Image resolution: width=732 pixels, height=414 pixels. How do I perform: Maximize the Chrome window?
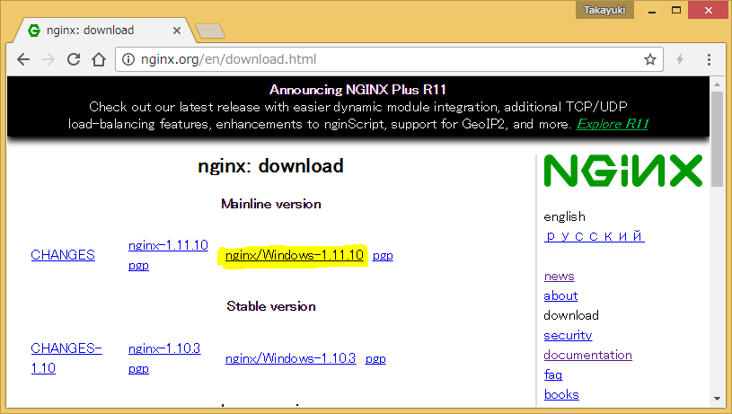(x=676, y=10)
